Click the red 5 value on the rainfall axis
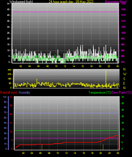 12,140
